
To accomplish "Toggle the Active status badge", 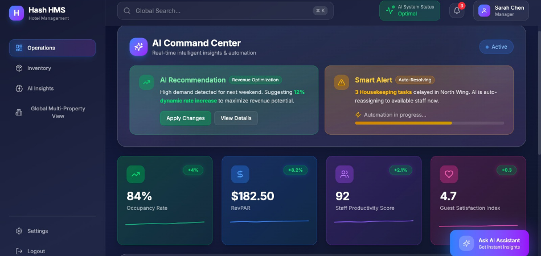I will coord(496,47).
